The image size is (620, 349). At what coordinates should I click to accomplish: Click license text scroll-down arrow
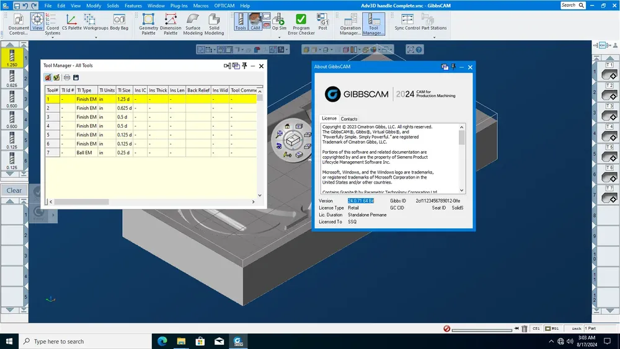click(461, 190)
